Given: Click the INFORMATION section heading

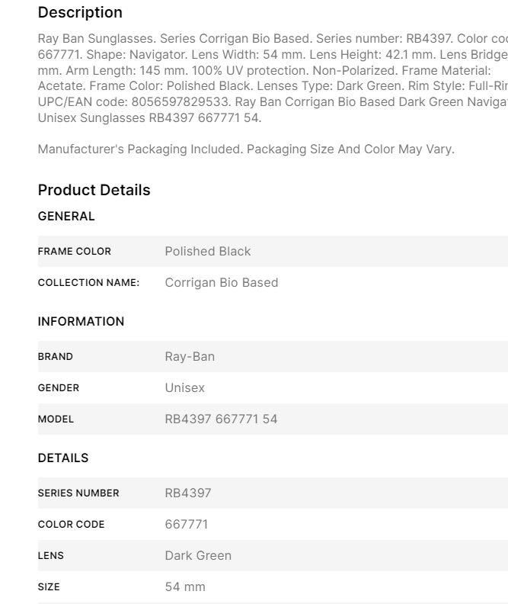Looking at the screenshot, I should coord(81,321).
